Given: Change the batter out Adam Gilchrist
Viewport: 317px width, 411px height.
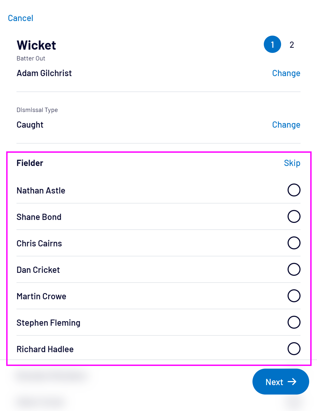Looking at the screenshot, I should click(286, 73).
